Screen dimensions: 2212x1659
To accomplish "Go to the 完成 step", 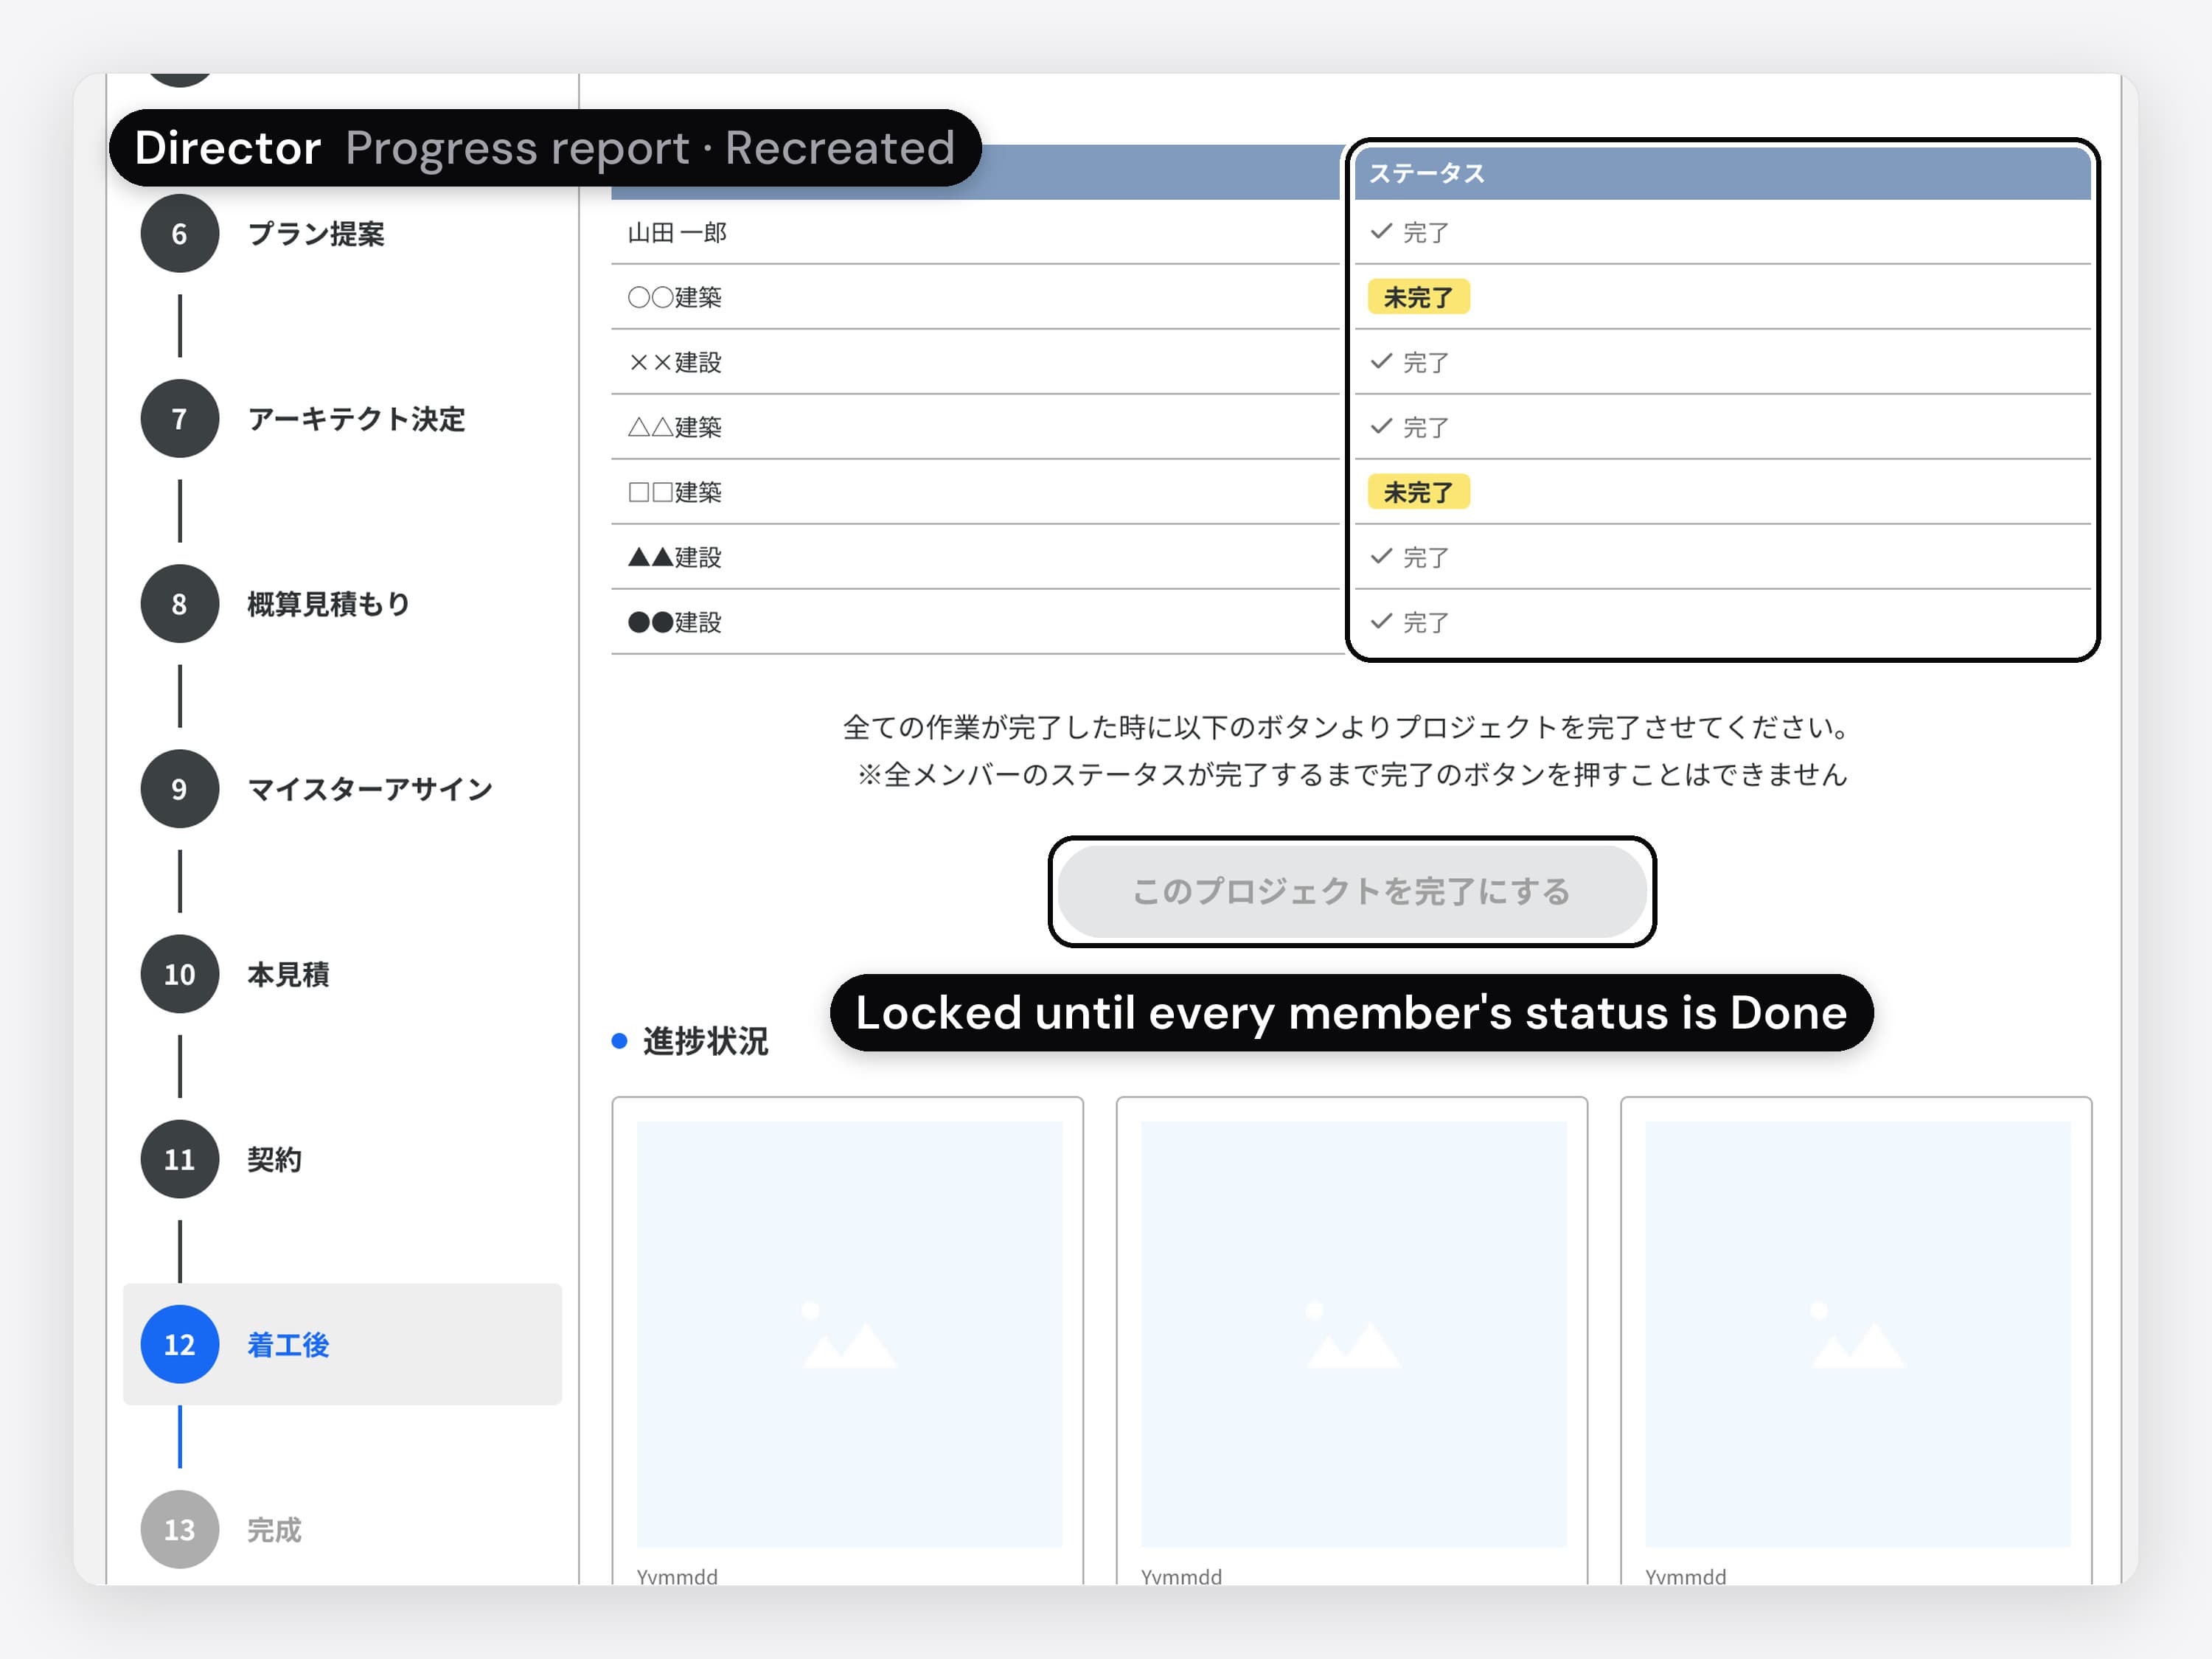I will point(274,1530).
